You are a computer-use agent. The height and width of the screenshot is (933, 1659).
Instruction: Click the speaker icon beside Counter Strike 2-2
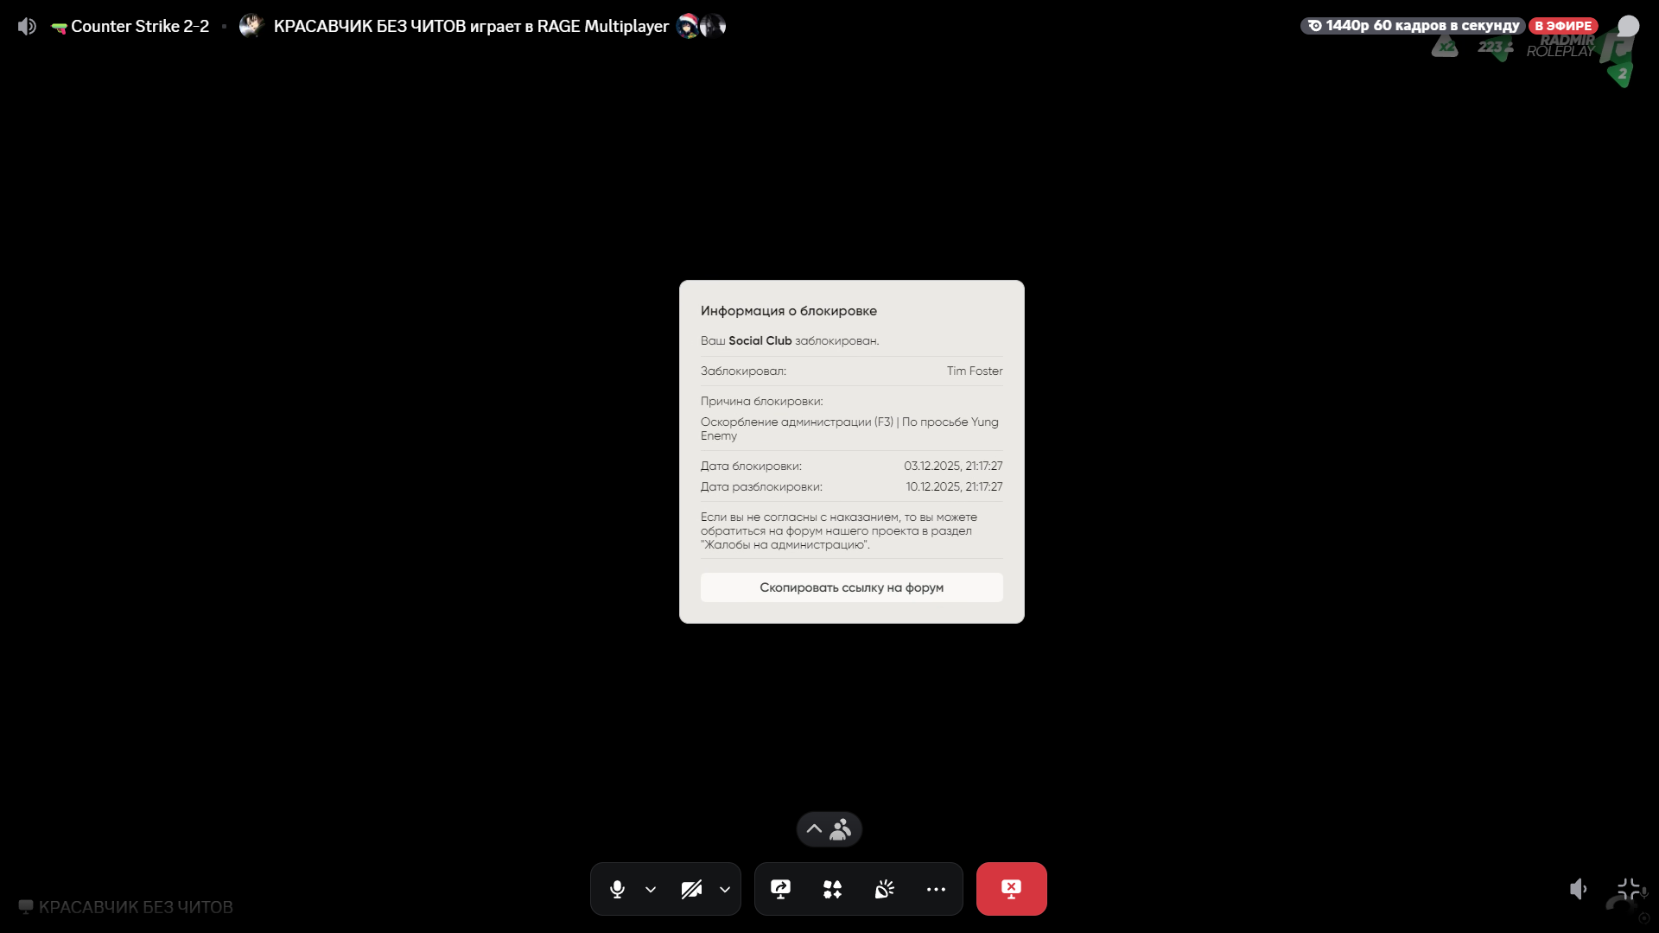click(27, 26)
